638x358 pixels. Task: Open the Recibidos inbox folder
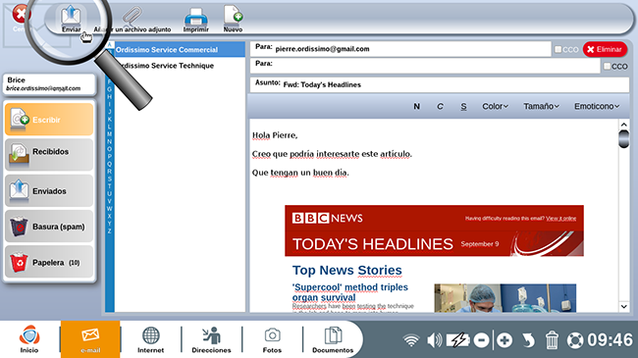tap(49, 155)
